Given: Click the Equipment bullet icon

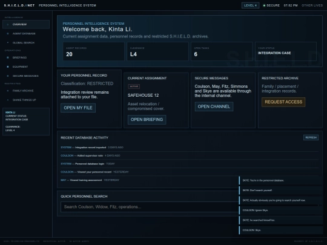Looking at the screenshot, I should point(8,67).
